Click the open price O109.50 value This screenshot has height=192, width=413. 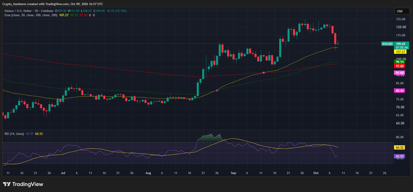(x=60, y=11)
